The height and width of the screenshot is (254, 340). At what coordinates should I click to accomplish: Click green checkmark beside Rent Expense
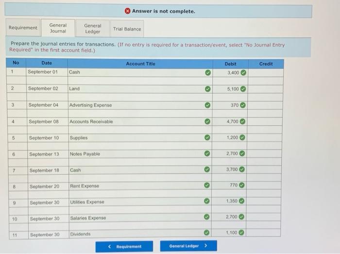pyautogui.click(x=207, y=185)
